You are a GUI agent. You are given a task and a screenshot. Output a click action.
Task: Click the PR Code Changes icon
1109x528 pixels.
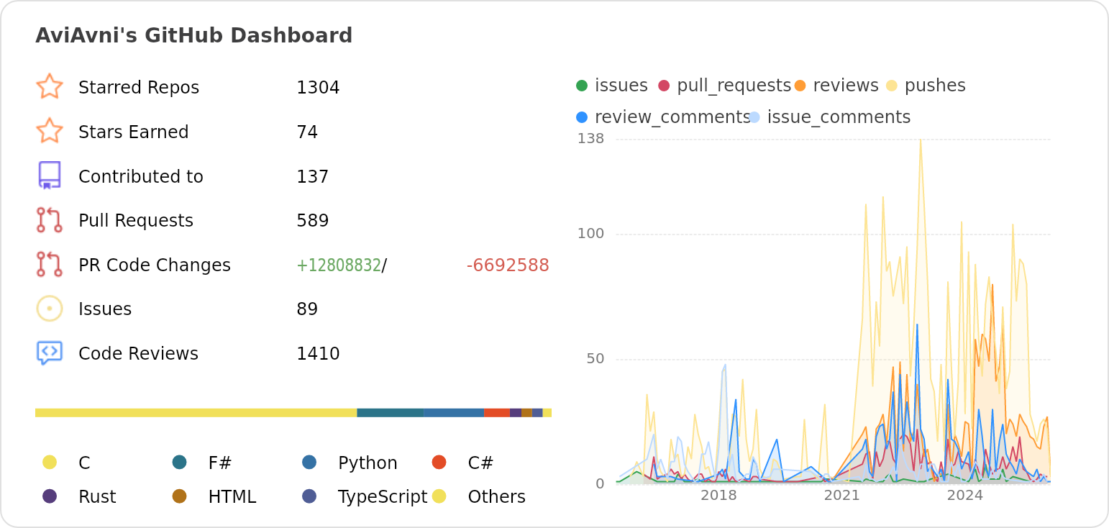tap(50, 265)
